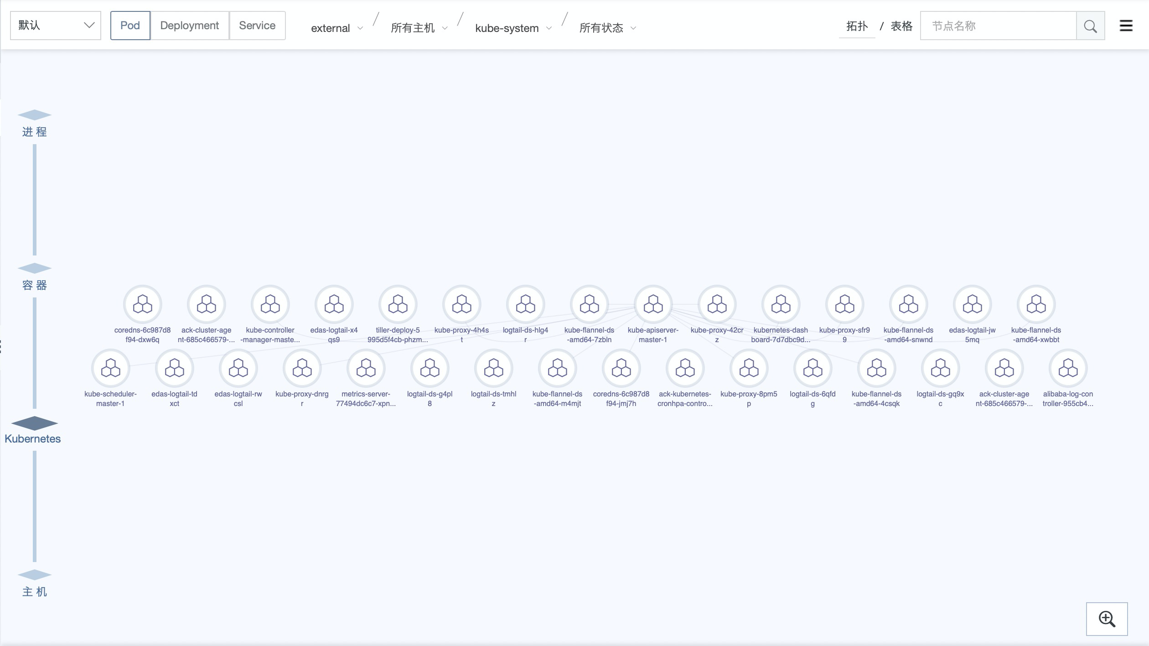Focus the 节点名称 search field
This screenshot has width=1149, height=646.
(999, 26)
